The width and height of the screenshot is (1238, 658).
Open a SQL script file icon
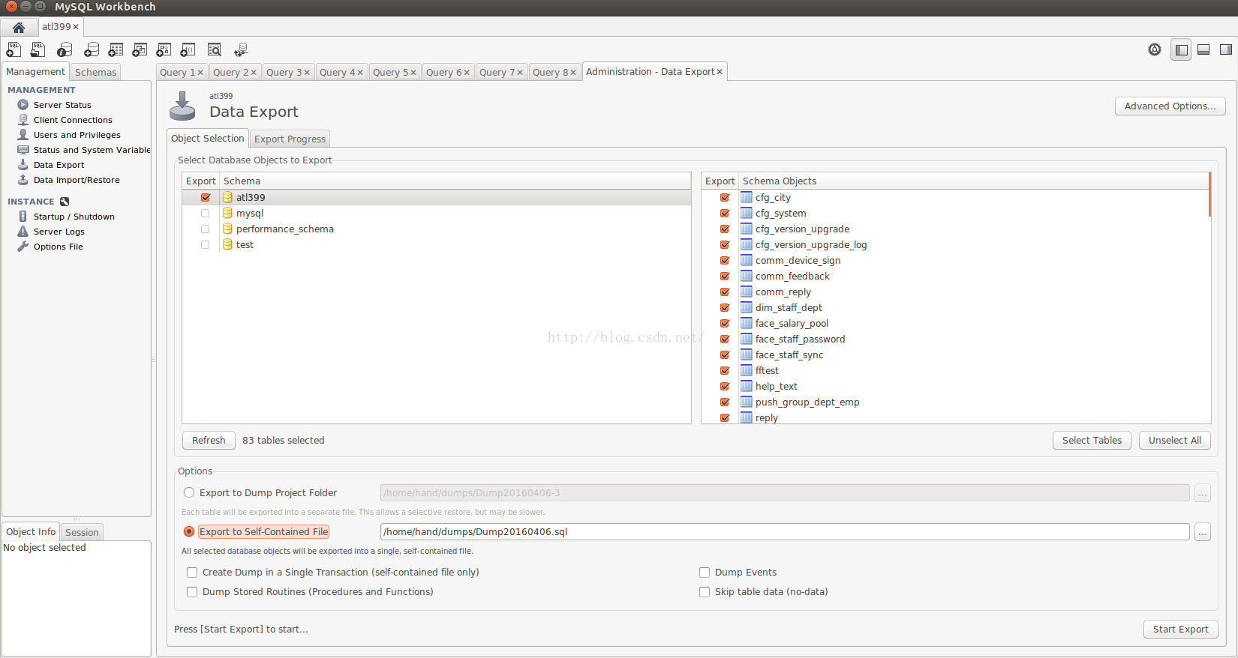(x=38, y=50)
